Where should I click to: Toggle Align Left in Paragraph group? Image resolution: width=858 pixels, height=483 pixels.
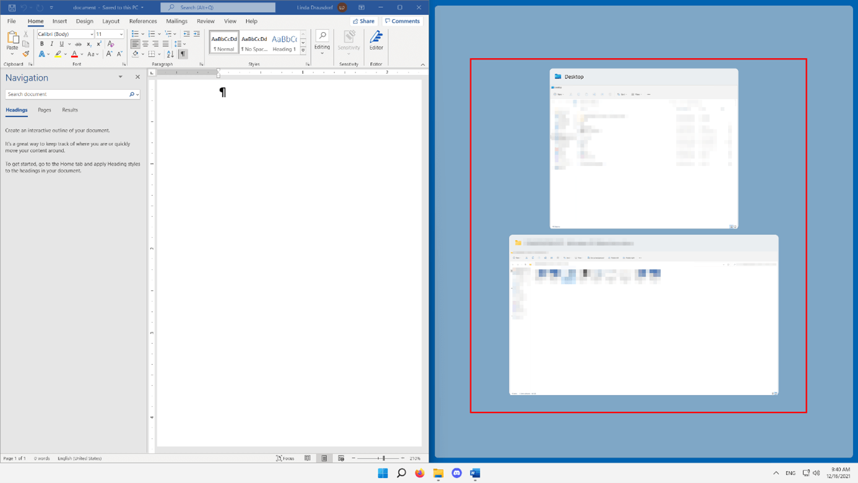pos(135,44)
